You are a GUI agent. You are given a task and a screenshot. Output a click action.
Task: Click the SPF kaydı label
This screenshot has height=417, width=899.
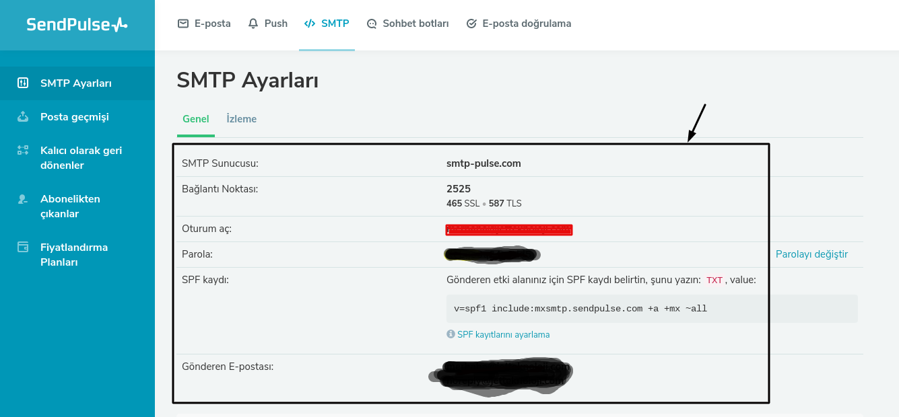click(x=205, y=280)
